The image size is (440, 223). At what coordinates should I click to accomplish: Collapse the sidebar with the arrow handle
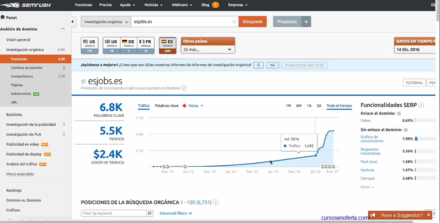(x=72, y=21)
